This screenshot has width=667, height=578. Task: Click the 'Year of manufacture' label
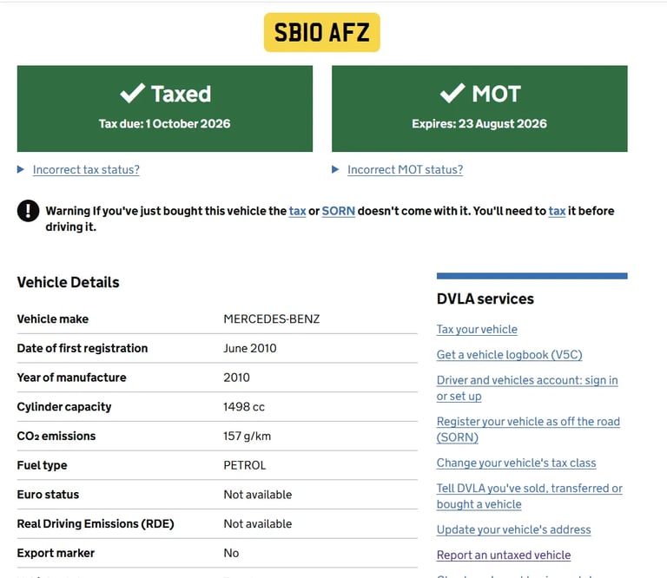click(x=71, y=378)
